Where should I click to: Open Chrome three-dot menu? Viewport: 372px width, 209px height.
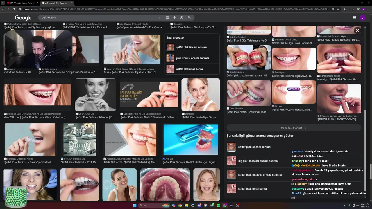pyautogui.click(x=369, y=9)
